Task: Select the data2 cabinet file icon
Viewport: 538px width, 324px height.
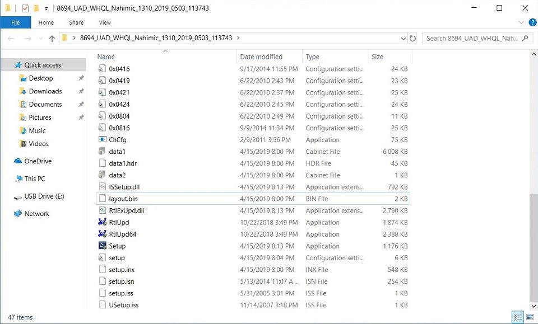Action: click(x=102, y=175)
